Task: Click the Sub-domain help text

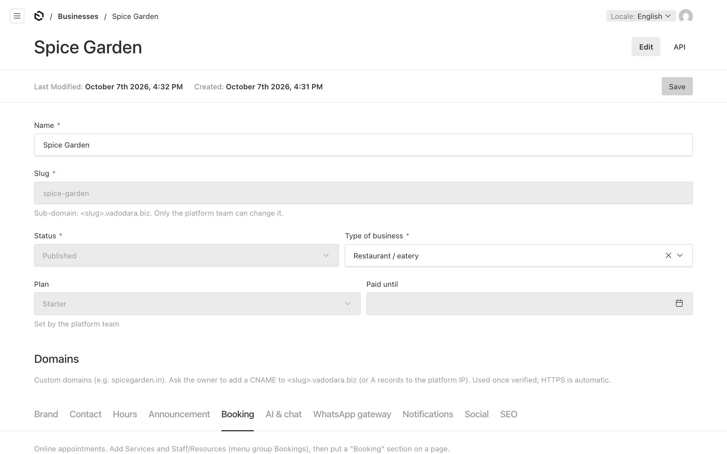Action: pos(159,213)
